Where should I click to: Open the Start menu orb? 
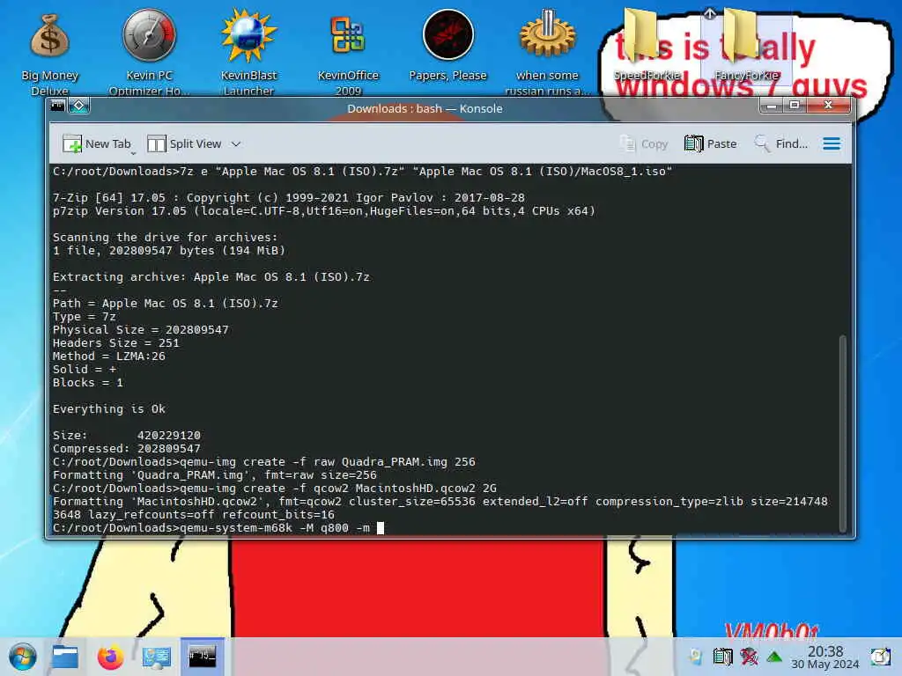click(22, 657)
